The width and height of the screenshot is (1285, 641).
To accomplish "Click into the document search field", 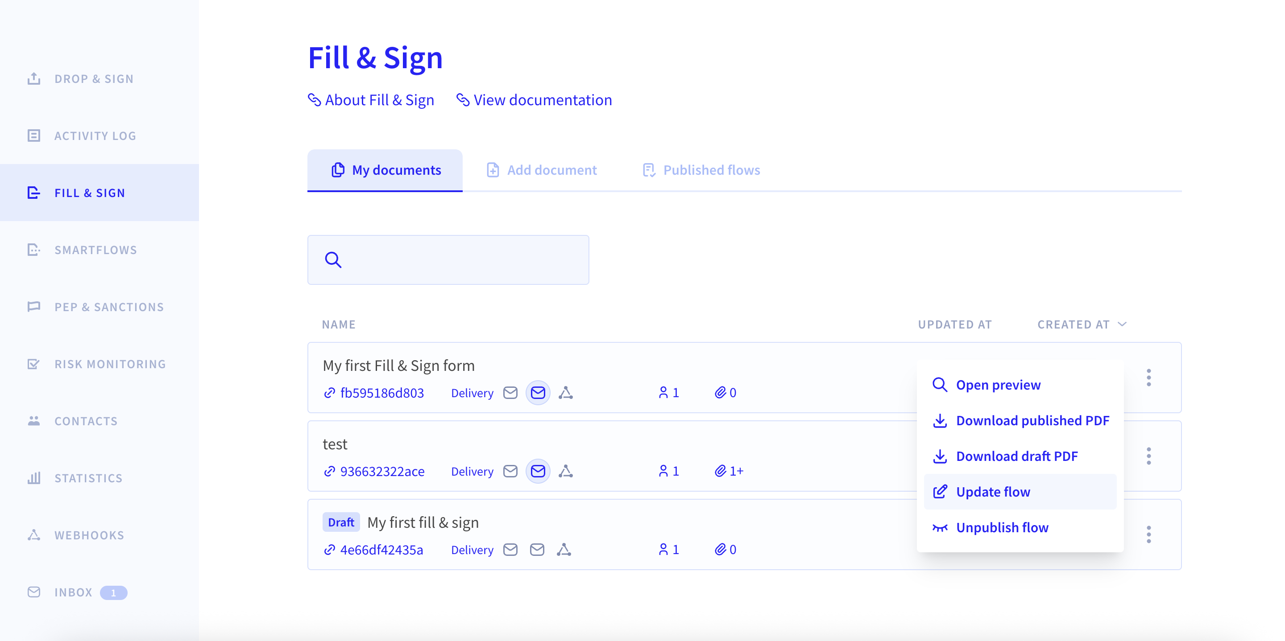I will (448, 260).
